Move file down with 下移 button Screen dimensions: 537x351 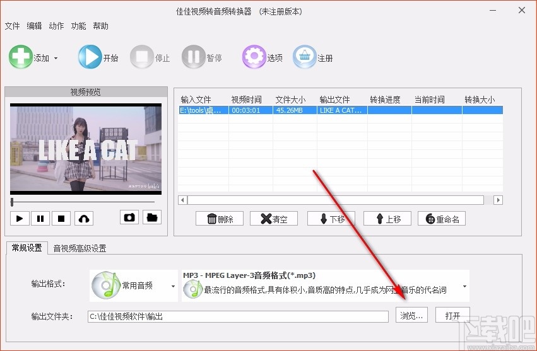click(x=331, y=219)
